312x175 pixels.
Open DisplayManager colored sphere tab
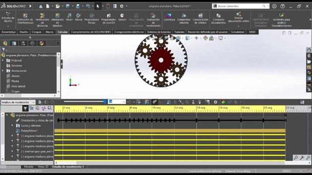(41, 43)
